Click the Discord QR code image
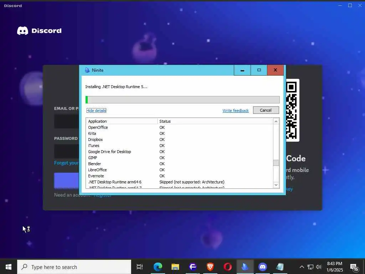The width and height of the screenshot is (365, 274). coord(292,110)
